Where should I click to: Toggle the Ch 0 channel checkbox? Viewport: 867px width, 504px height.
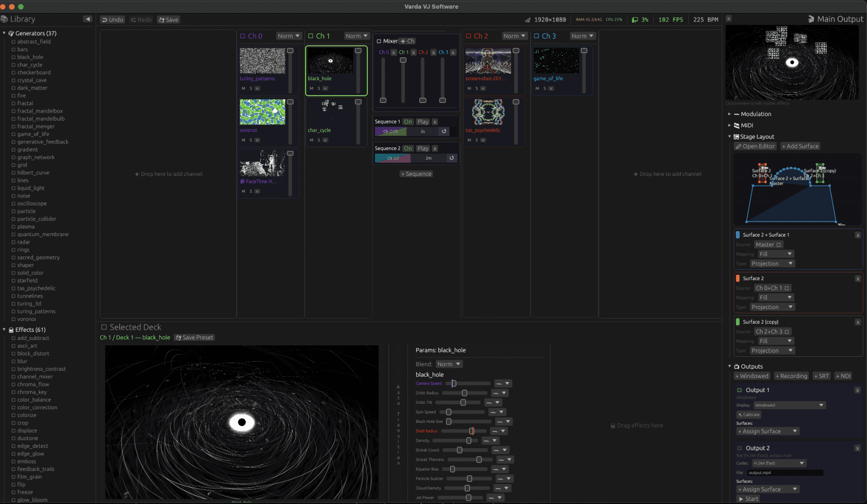click(x=243, y=36)
